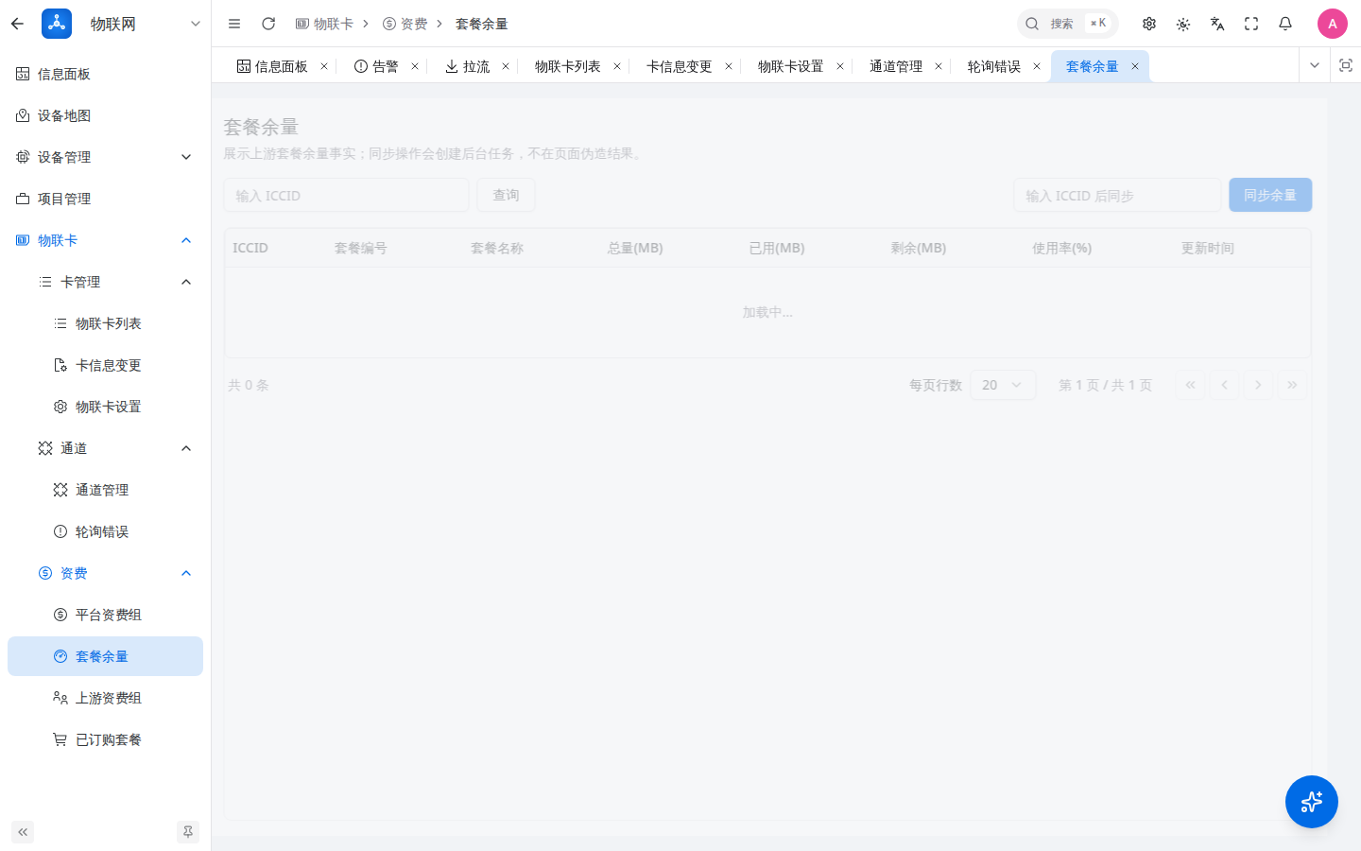This screenshot has width=1361, height=851.
Task: Open the rows-per-page 20 dropdown
Action: [1003, 385]
